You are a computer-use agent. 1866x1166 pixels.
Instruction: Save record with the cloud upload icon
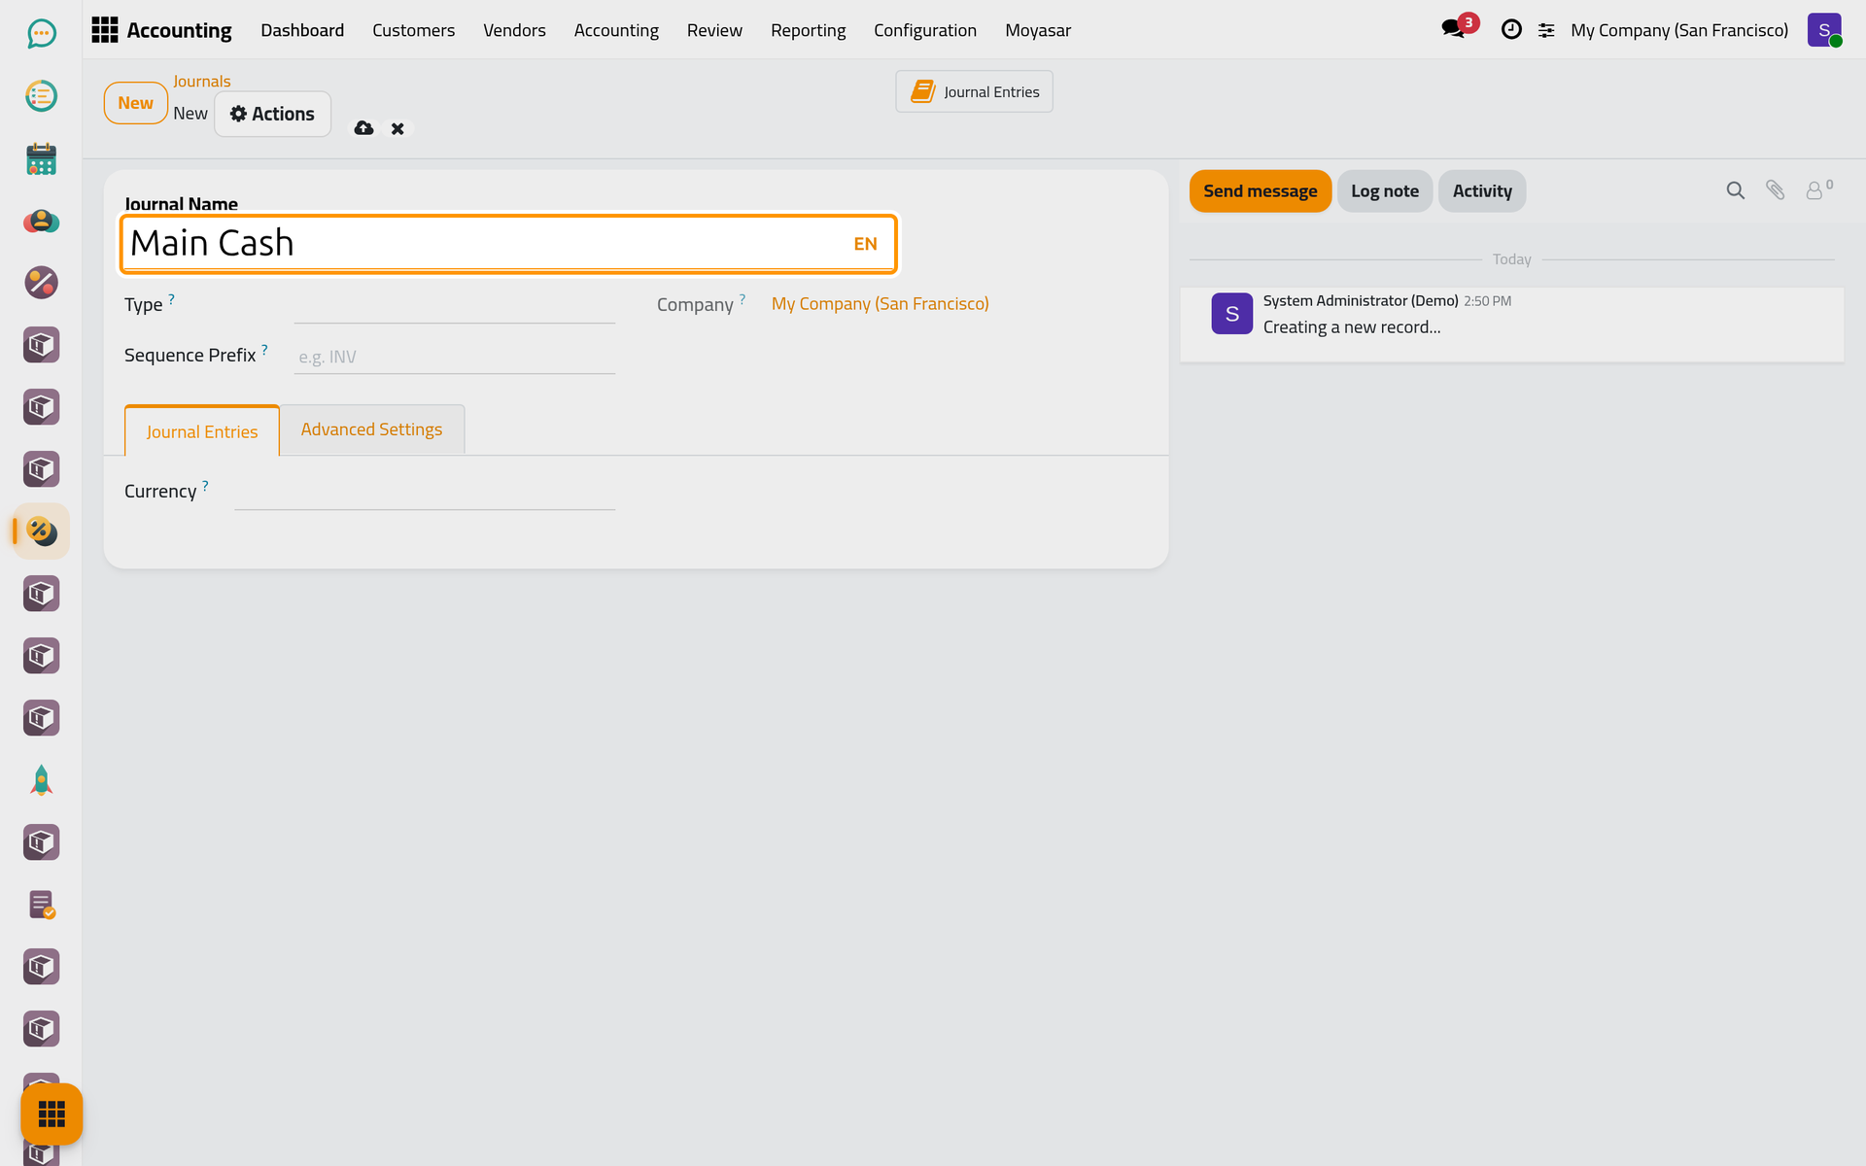pos(363,128)
